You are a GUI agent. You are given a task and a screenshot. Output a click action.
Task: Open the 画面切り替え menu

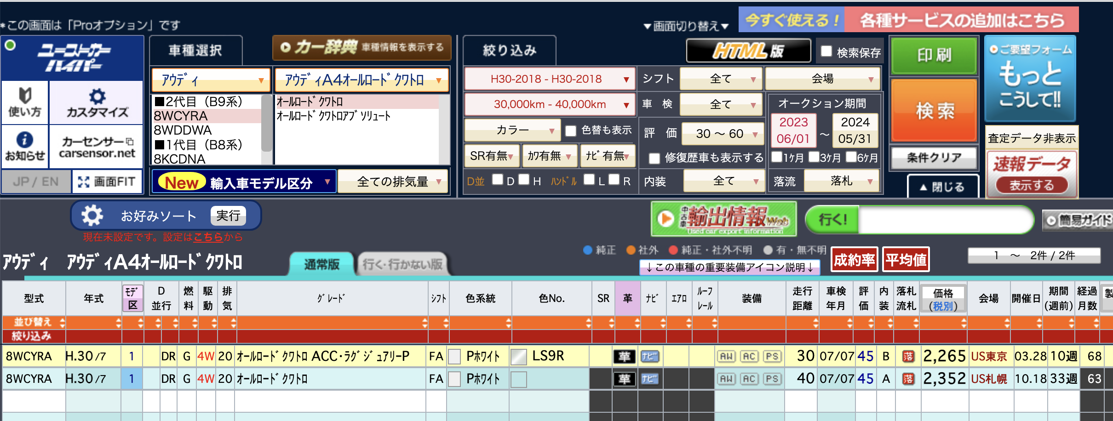tap(686, 26)
